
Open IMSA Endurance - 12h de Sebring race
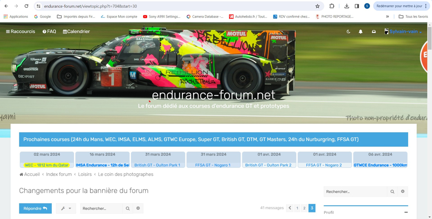point(102,165)
